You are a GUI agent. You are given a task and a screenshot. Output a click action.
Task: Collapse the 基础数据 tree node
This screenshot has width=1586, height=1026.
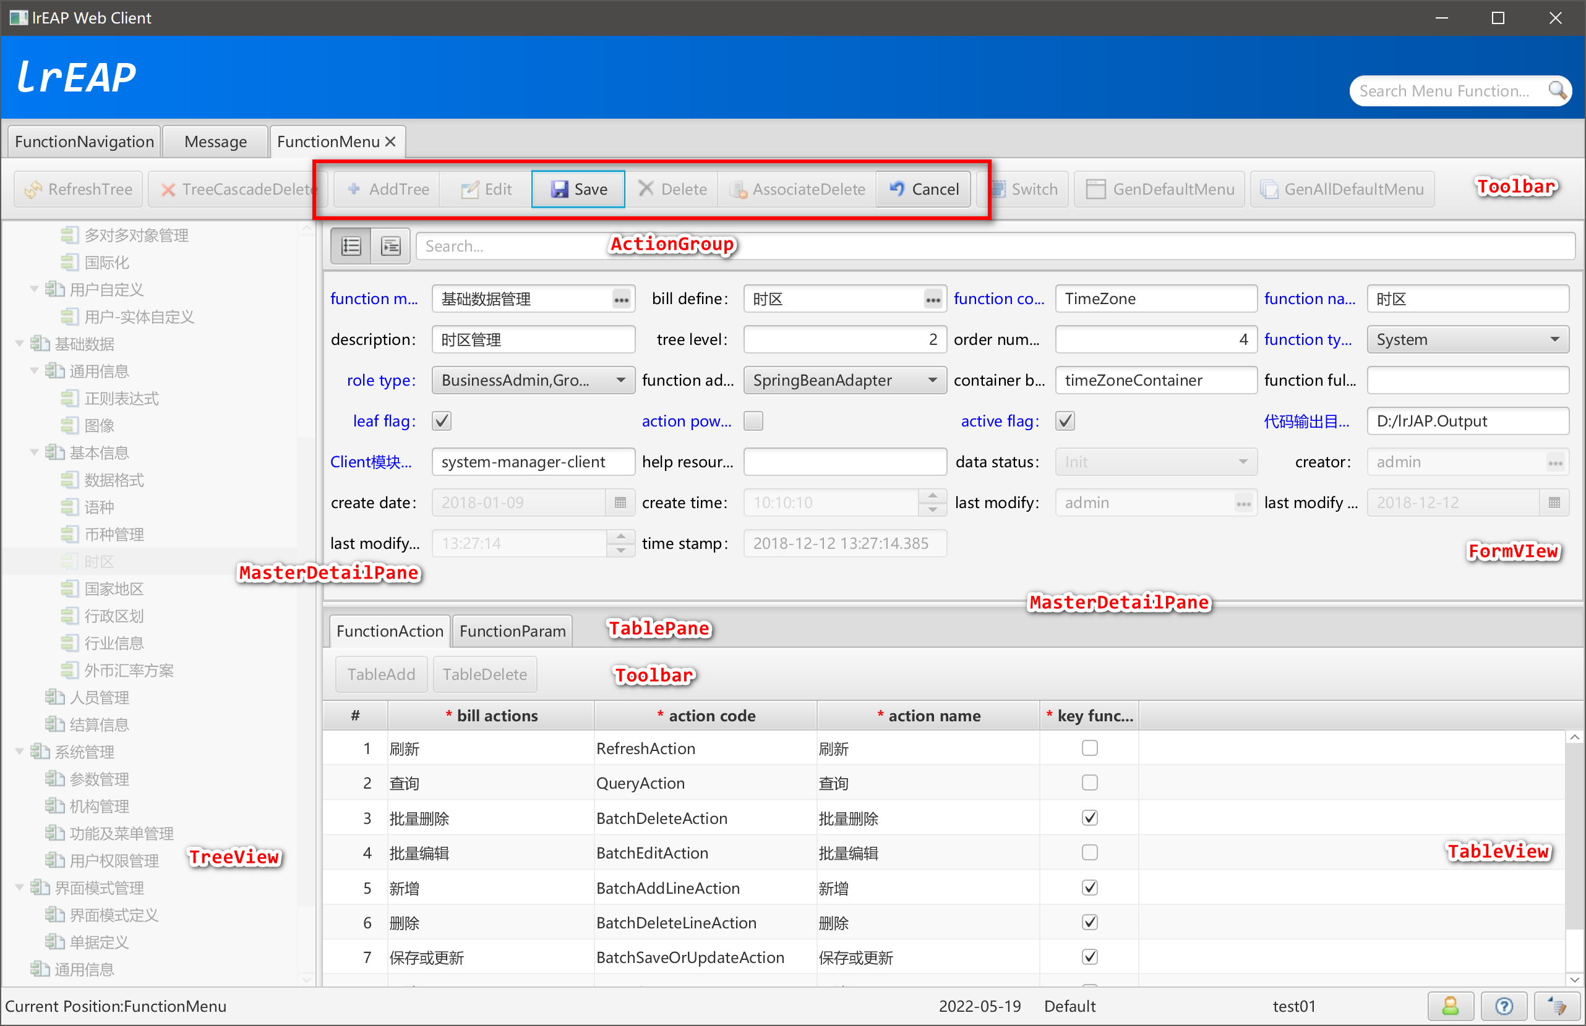point(19,344)
